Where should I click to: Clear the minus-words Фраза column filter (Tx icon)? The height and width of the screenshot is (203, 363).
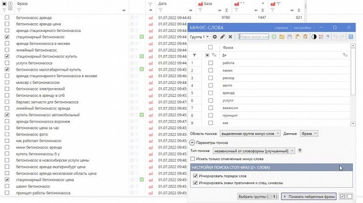[345, 55]
